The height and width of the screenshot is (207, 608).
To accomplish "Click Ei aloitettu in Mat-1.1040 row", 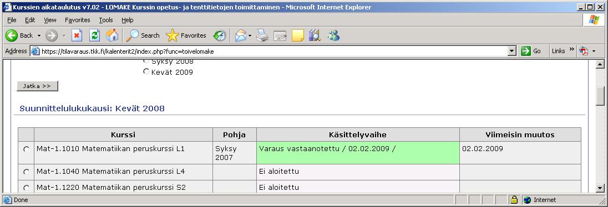I will 279,171.
